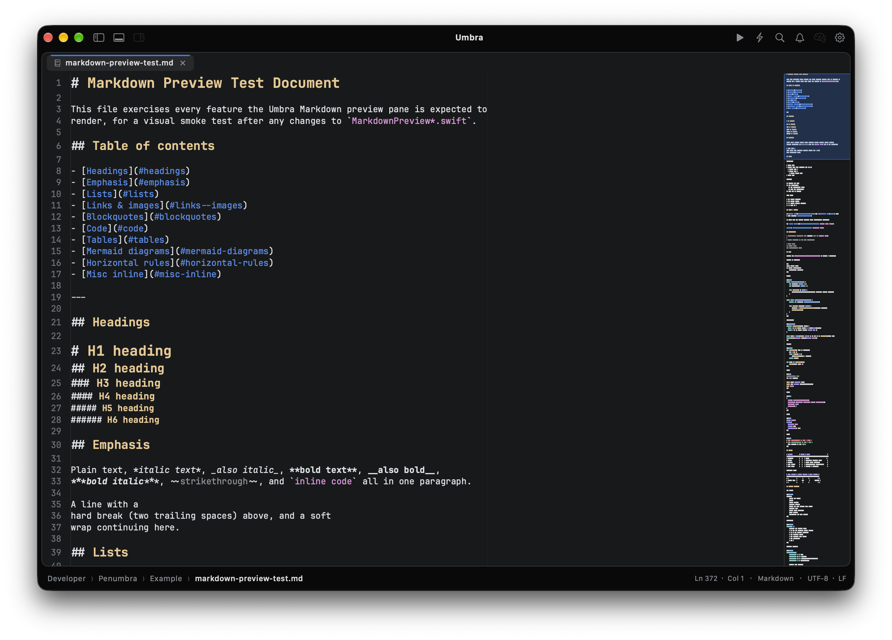
Task: Change UTF-8 encoding in status bar
Action: click(818, 578)
